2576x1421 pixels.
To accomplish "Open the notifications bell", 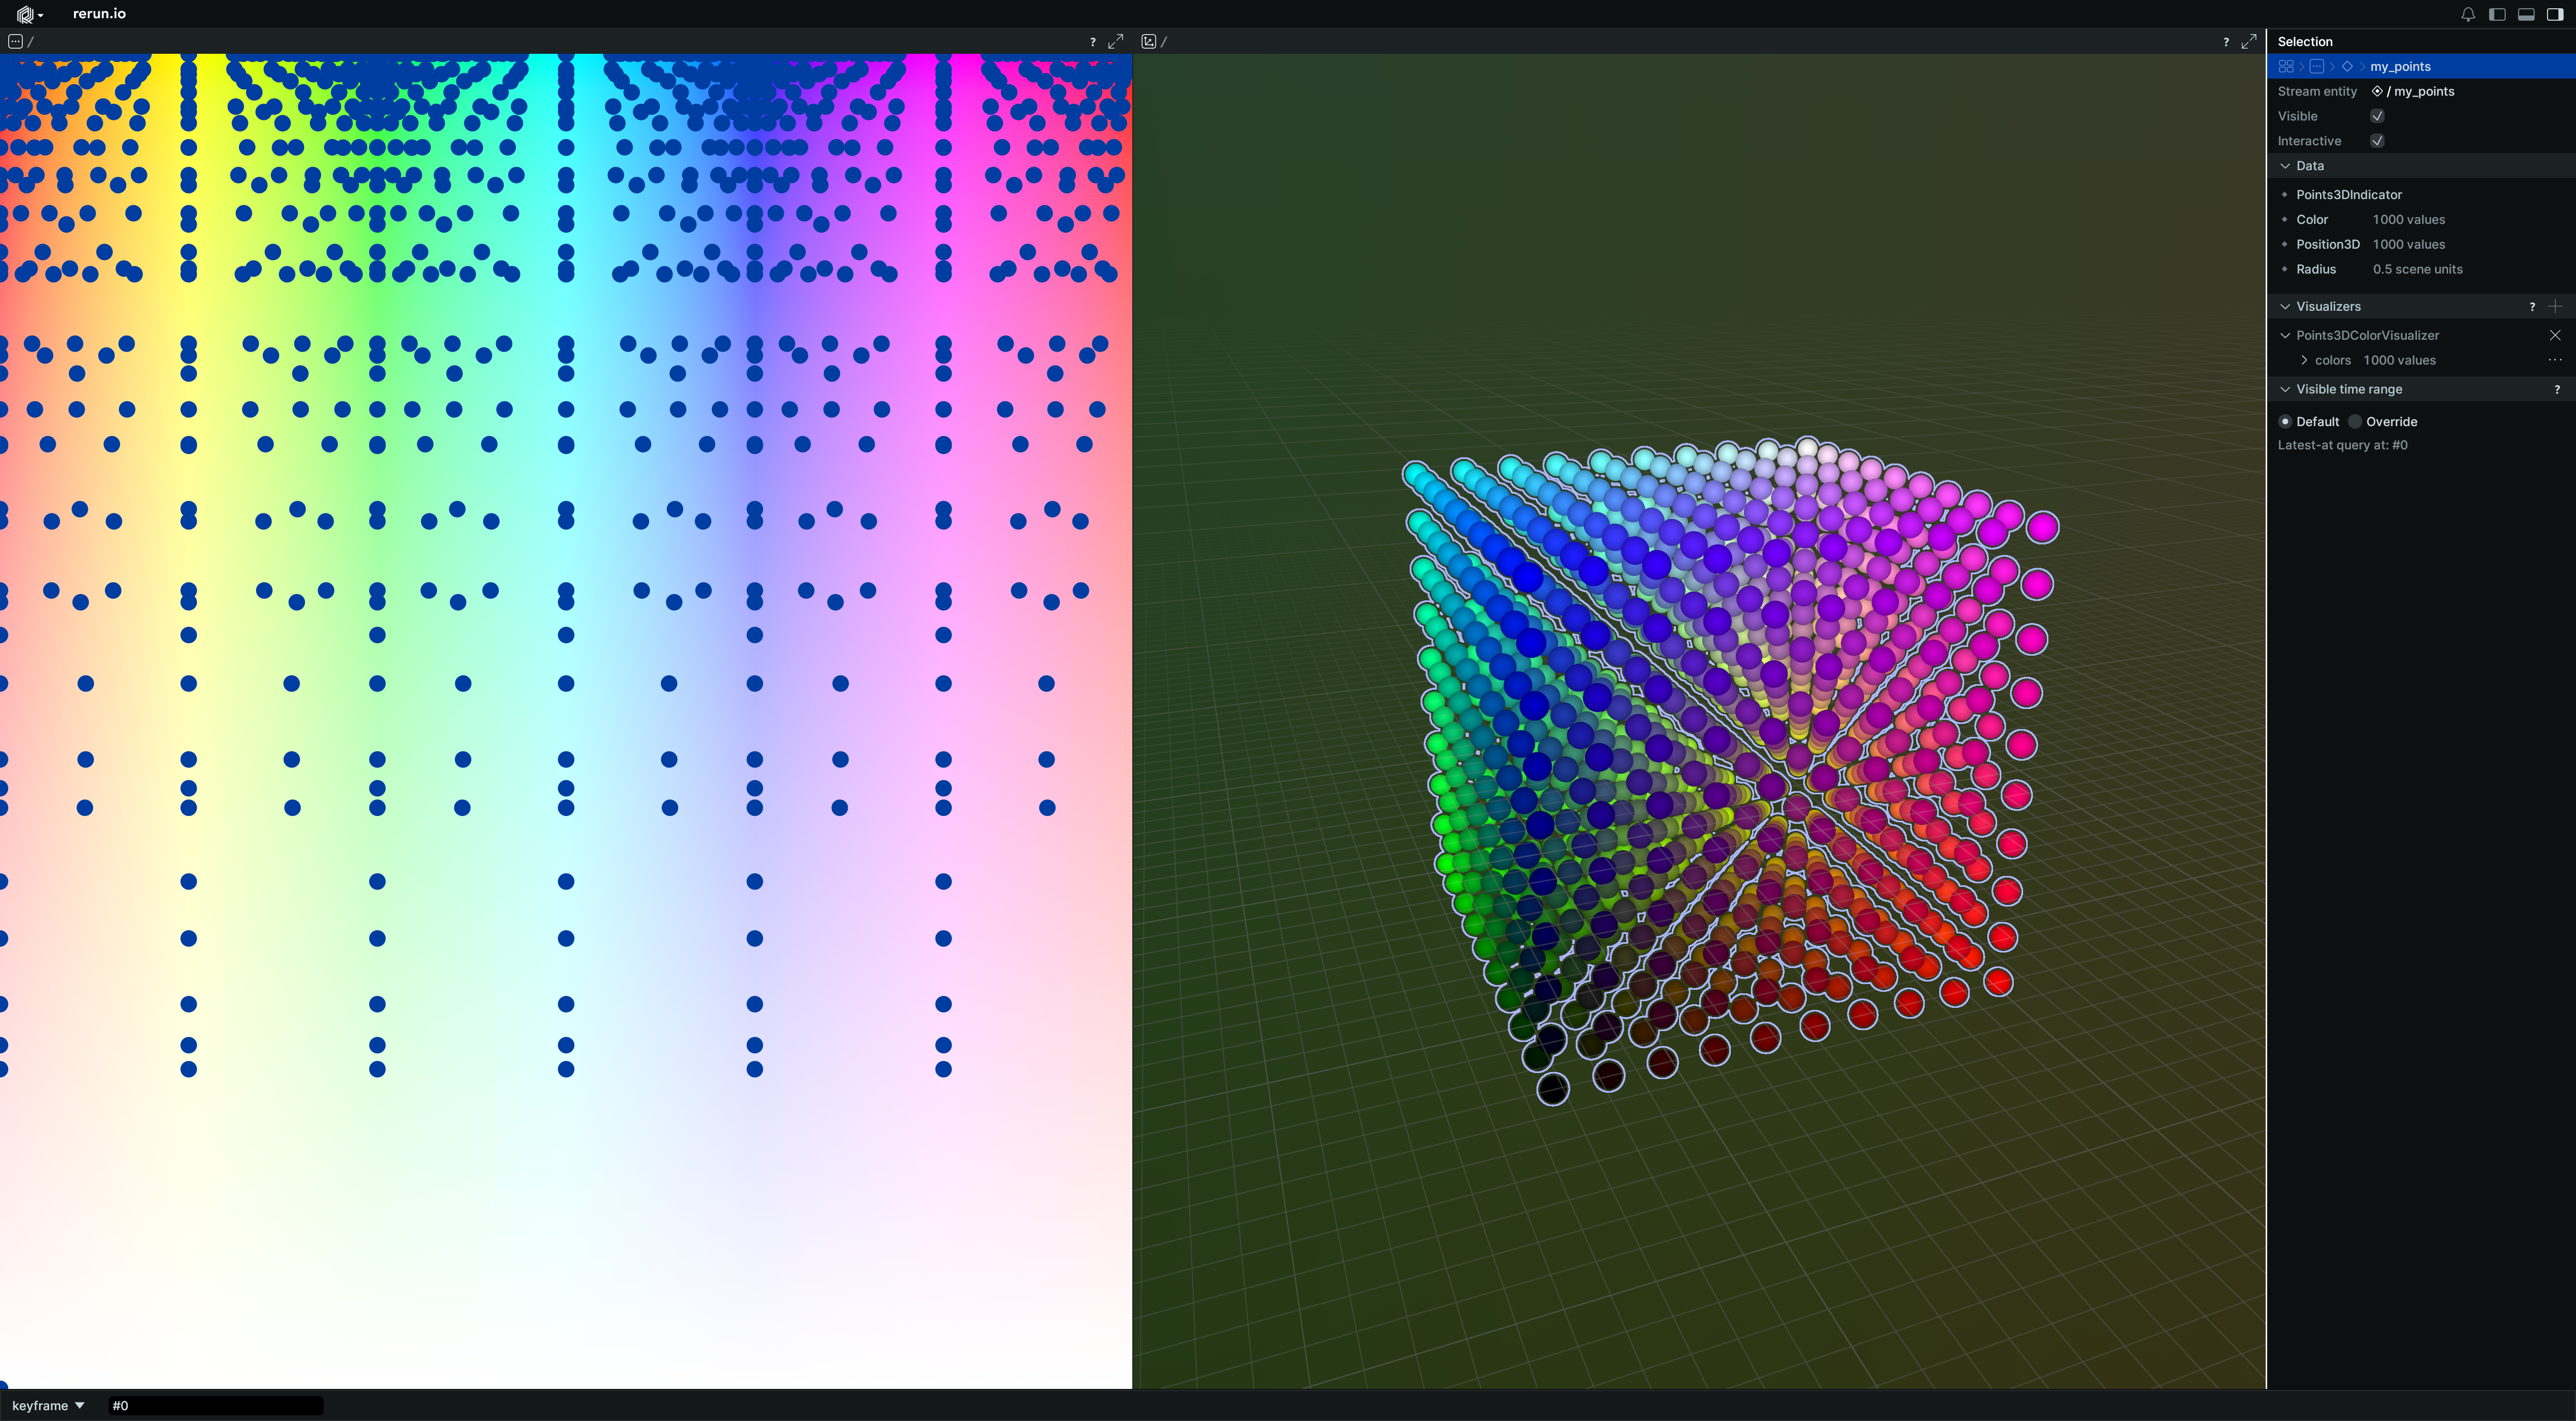I will (2468, 14).
